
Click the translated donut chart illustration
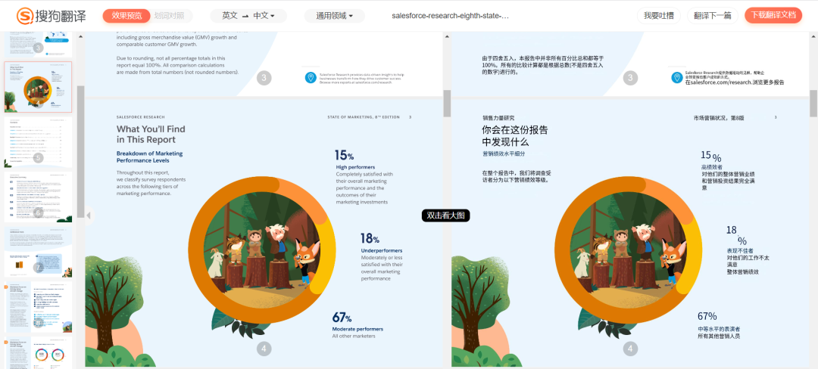pos(629,250)
